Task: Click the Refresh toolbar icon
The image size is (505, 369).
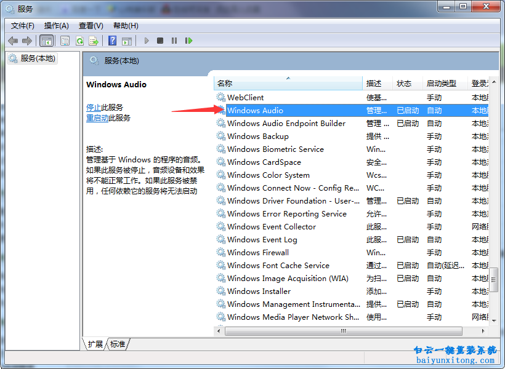Action: [x=79, y=41]
